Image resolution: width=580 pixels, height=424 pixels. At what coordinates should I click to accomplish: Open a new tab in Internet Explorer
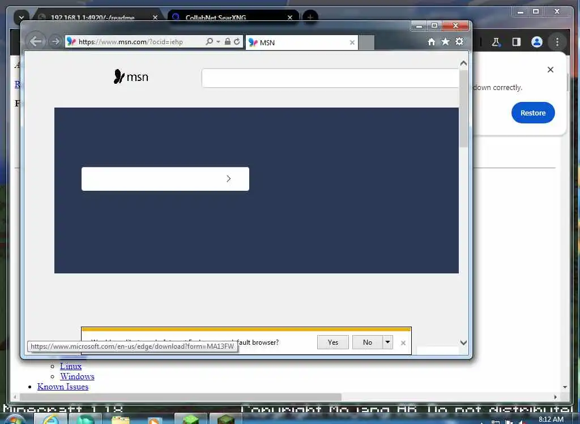click(x=366, y=42)
